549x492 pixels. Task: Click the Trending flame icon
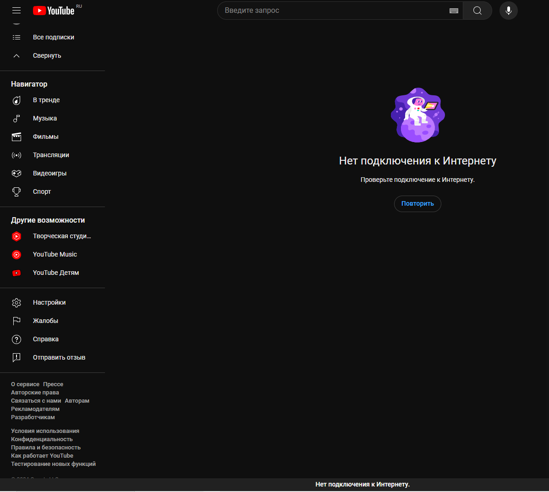point(16,100)
